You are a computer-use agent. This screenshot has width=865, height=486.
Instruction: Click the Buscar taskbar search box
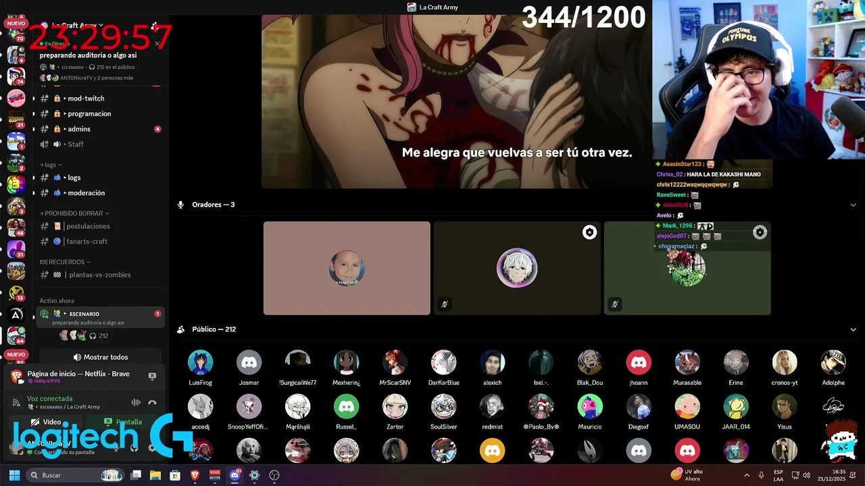(x=76, y=475)
